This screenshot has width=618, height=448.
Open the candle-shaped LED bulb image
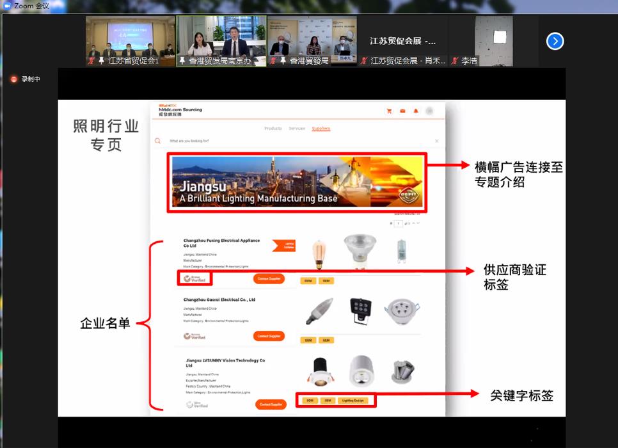[319, 312]
